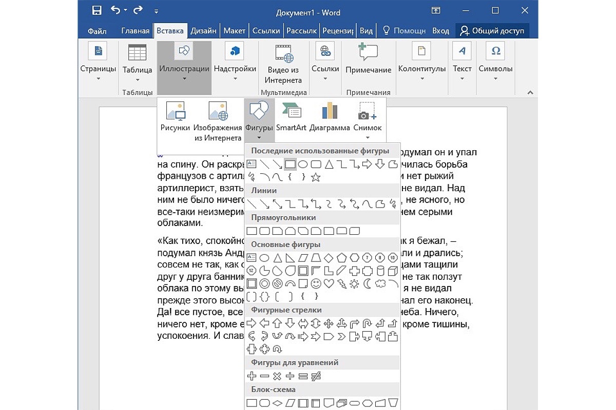
Task: Click the Рисунки picture button
Action: click(x=175, y=117)
